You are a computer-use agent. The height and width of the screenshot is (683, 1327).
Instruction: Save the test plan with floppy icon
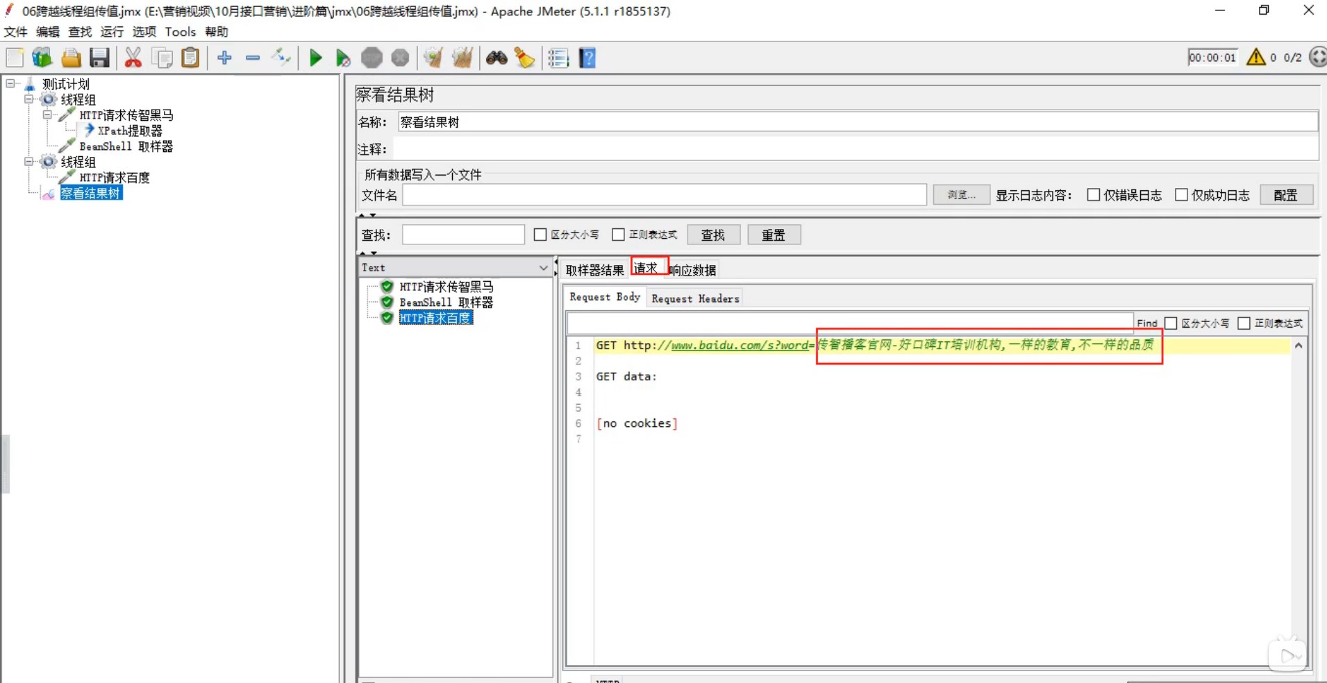click(99, 58)
